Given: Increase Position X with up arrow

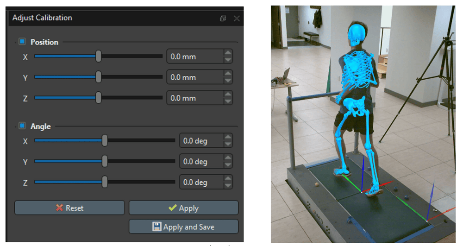Looking at the screenshot, I should point(228,53).
